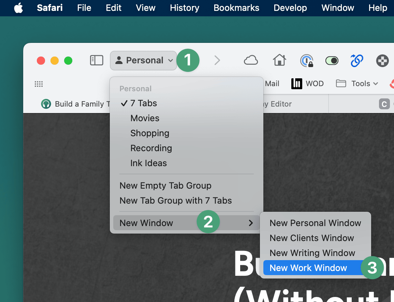Choose New Work Window
The height and width of the screenshot is (302, 394).
[x=315, y=268]
